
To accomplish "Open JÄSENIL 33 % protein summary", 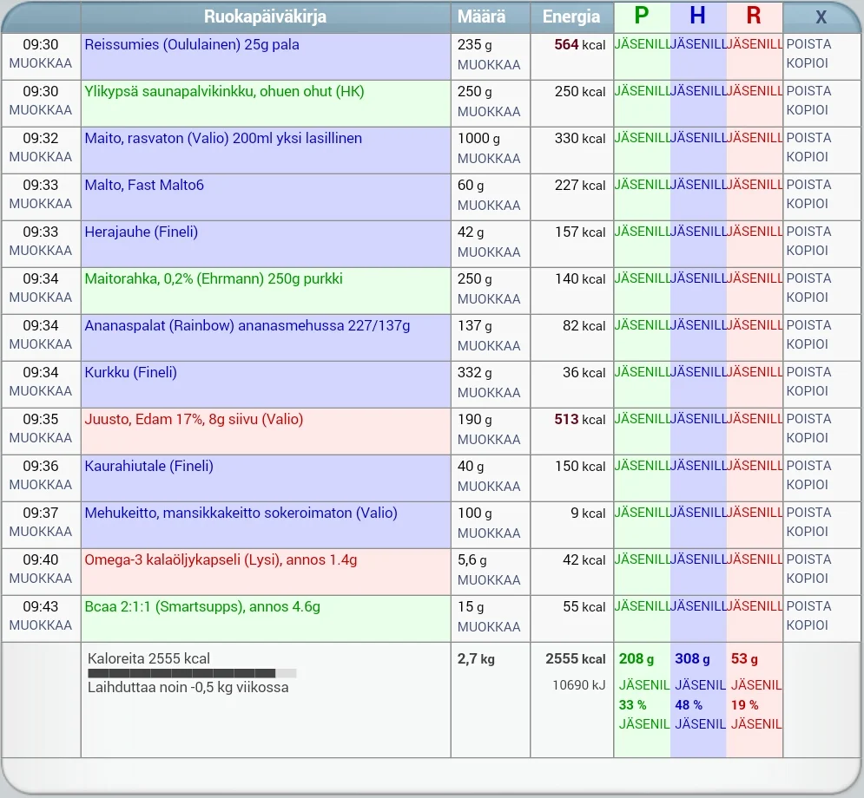I will coord(643,704).
